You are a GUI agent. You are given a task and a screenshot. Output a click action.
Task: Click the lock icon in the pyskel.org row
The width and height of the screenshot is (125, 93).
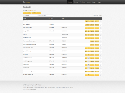click(86, 55)
